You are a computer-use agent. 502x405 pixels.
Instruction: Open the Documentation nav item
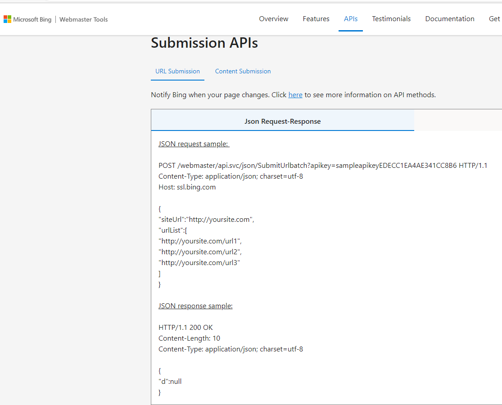coord(449,19)
